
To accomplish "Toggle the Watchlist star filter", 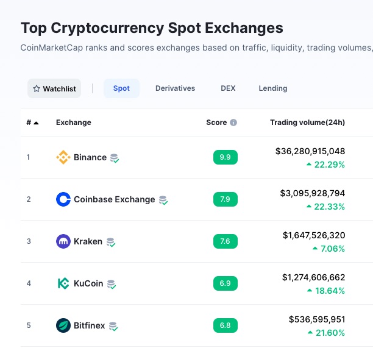I will tap(54, 88).
